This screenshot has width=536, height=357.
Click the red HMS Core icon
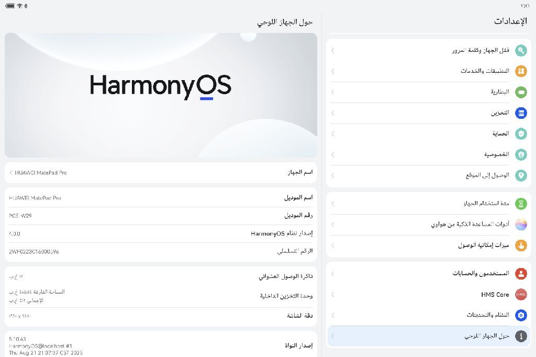click(520, 295)
